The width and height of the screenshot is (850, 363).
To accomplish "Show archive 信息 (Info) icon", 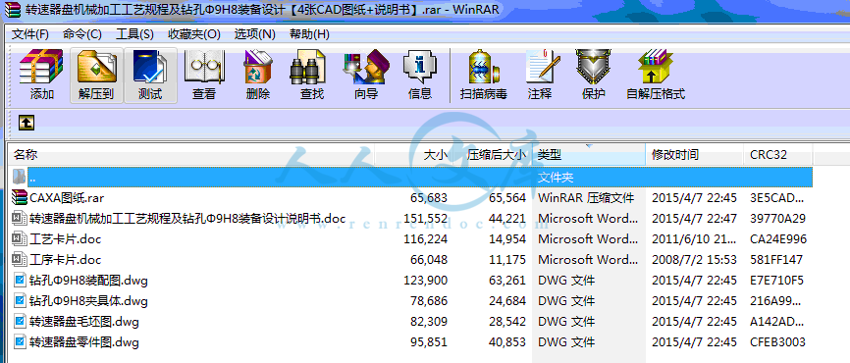I will point(420,67).
